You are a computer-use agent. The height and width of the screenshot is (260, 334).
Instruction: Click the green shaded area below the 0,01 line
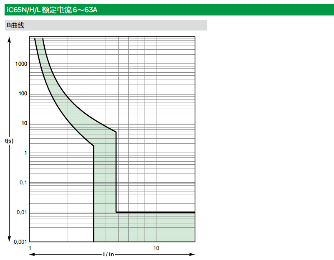point(154,227)
